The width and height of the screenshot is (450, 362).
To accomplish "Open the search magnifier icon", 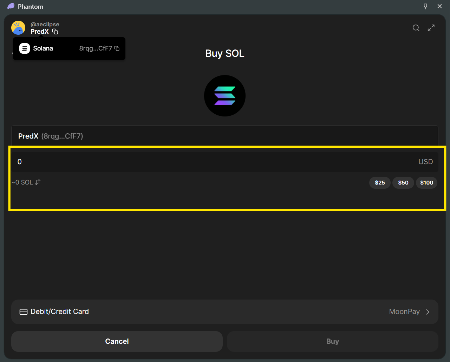I will pos(416,28).
